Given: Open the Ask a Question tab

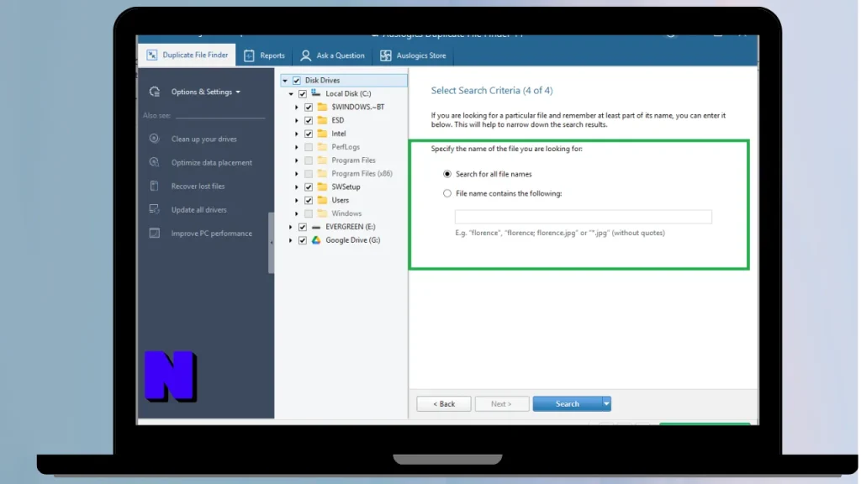Looking at the screenshot, I should pyautogui.click(x=332, y=55).
